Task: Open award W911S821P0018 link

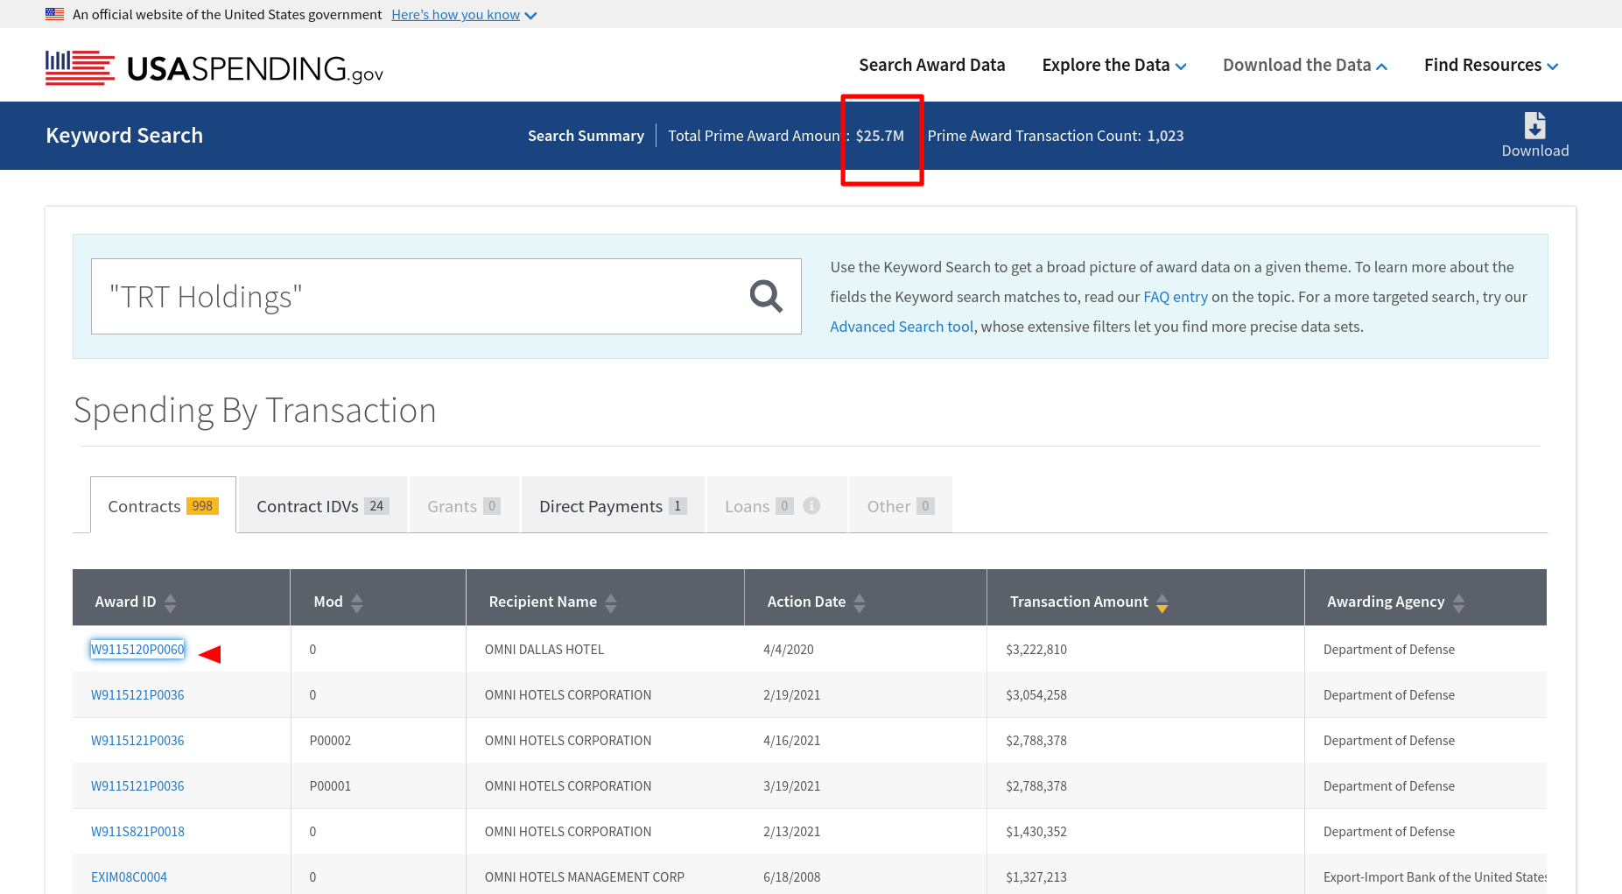Action: [x=137, y=831]
